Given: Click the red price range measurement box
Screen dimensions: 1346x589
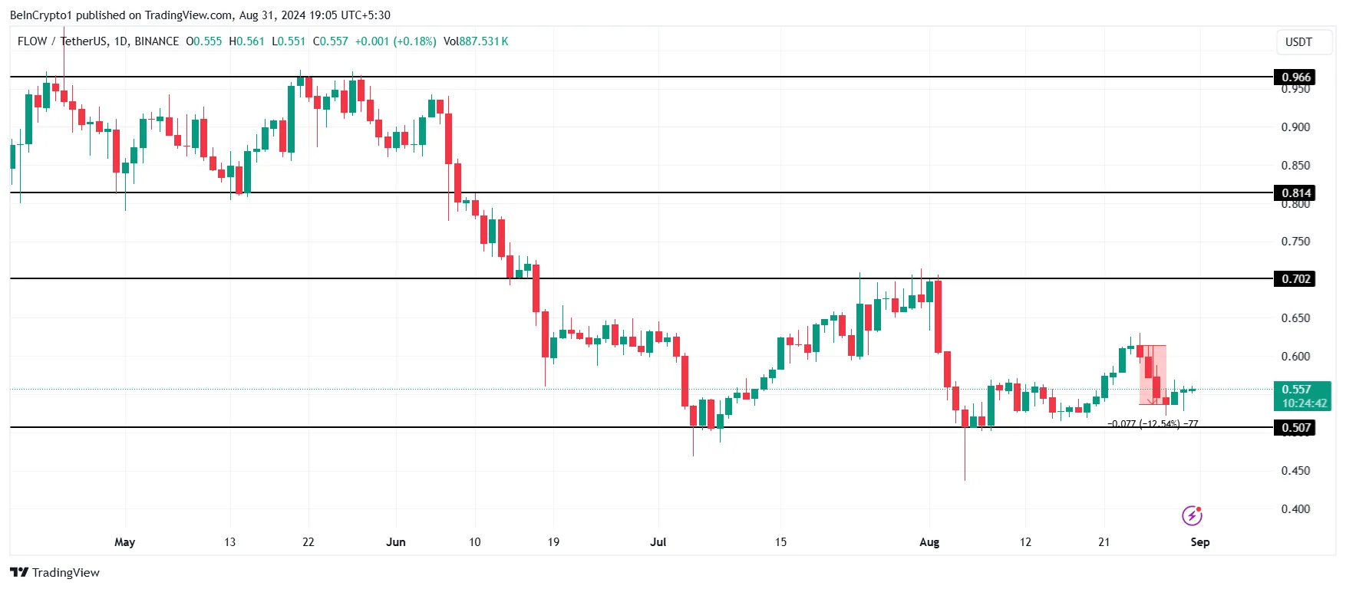Looking at the screenshot, I should pyautogui.click(x=1153, y=375).
